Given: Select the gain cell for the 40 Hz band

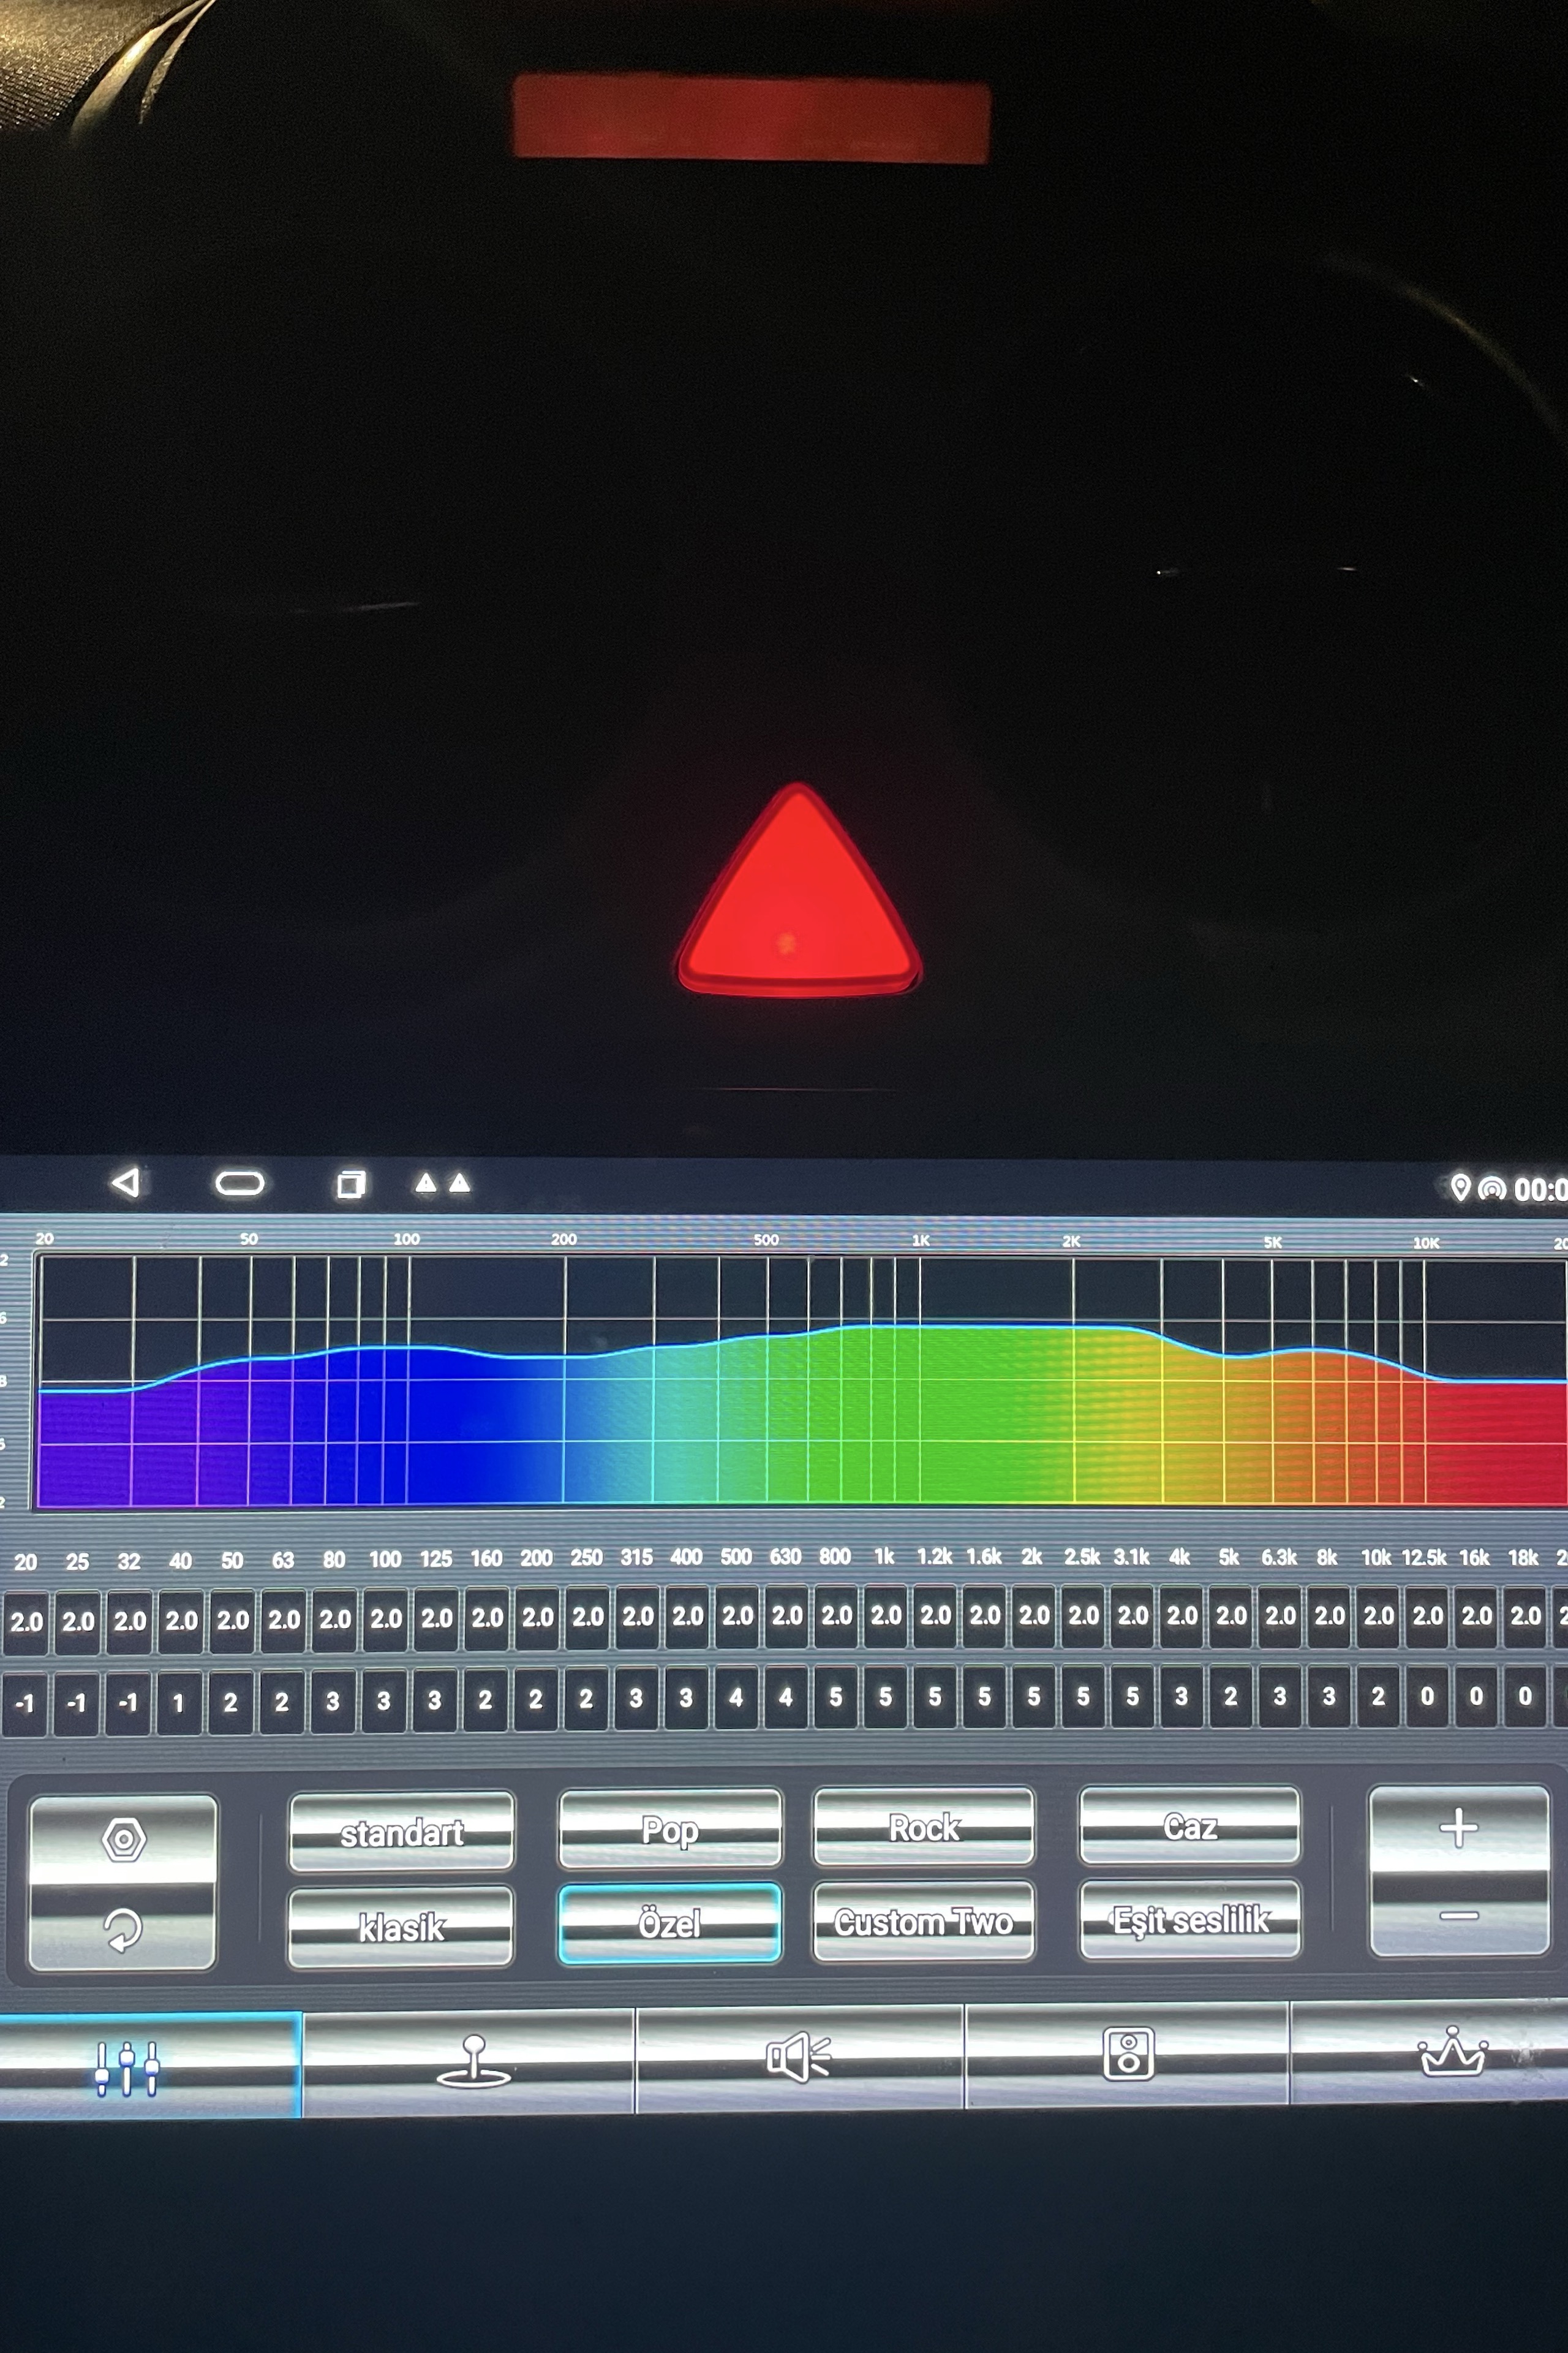Looking at the screenshot, I should [x=179, y=1702].
